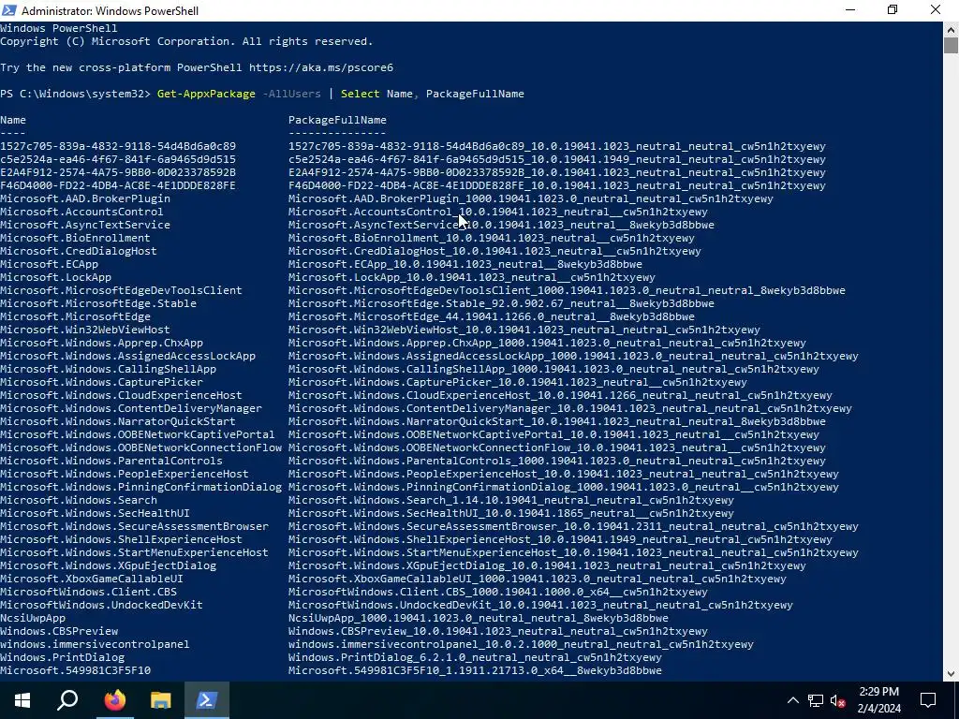This screenshot has height=719, width=959.
Task: Click NcsiUwpApp name entry
Action: 33,618
